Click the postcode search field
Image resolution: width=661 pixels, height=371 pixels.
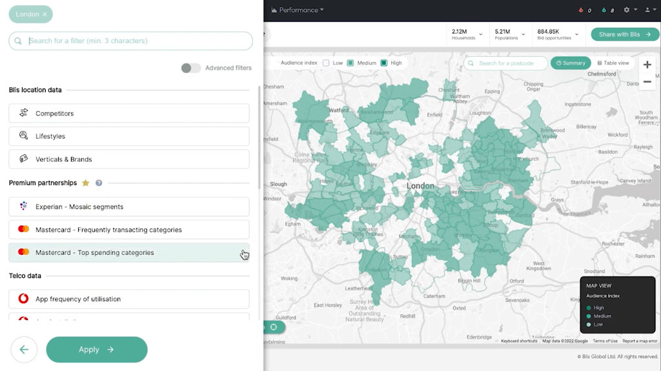click(506, 63)
